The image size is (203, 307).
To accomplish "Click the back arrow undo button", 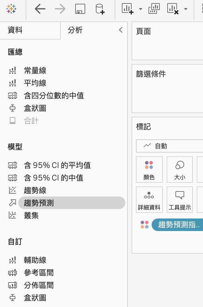I will point(40,9).
